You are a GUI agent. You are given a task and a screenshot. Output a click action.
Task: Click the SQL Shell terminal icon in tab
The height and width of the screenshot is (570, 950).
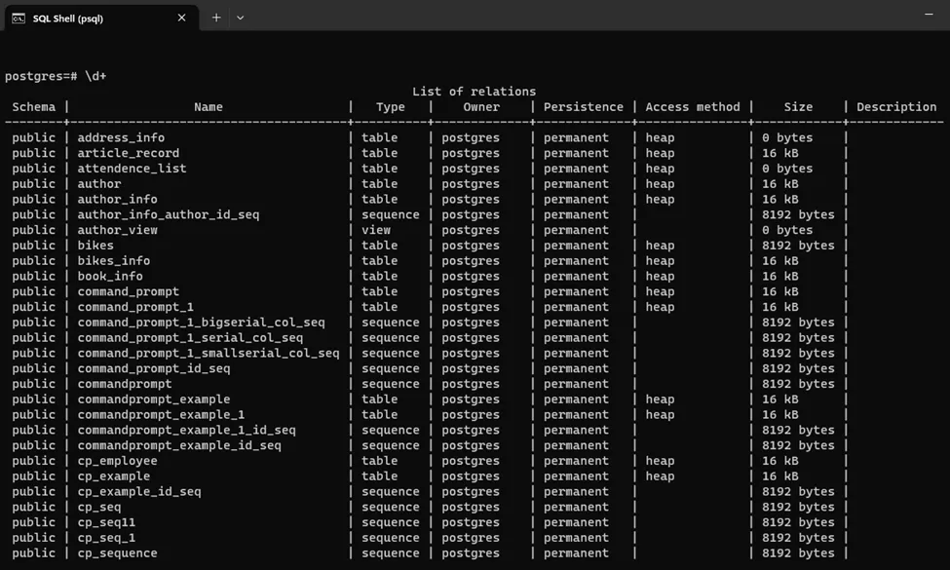pos(19,18)
